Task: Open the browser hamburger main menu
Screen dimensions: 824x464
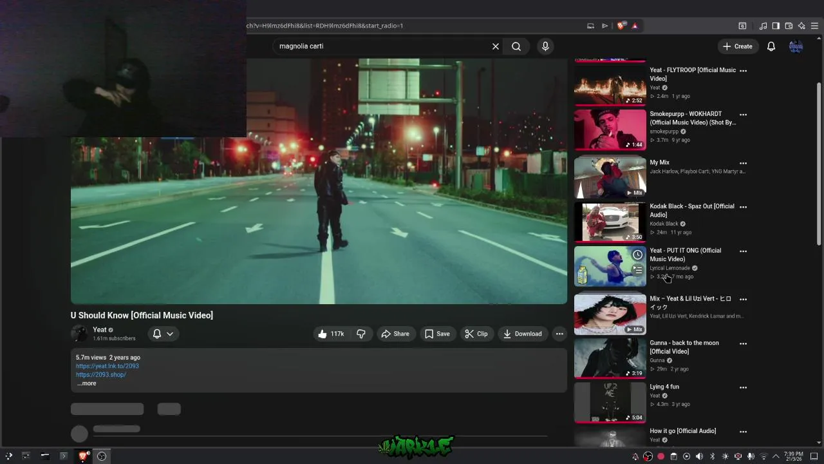Action: (815, 26)
